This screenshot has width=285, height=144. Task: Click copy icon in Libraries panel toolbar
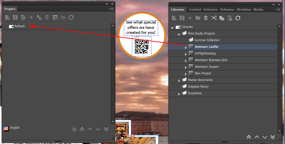(x=222, y=18)
